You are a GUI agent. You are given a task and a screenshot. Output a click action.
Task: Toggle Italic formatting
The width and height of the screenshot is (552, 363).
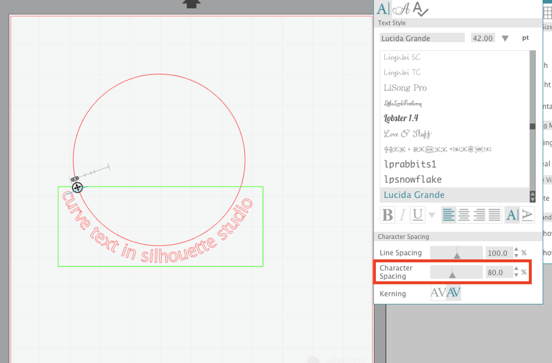pyautogui.click(x=402, y=215)
